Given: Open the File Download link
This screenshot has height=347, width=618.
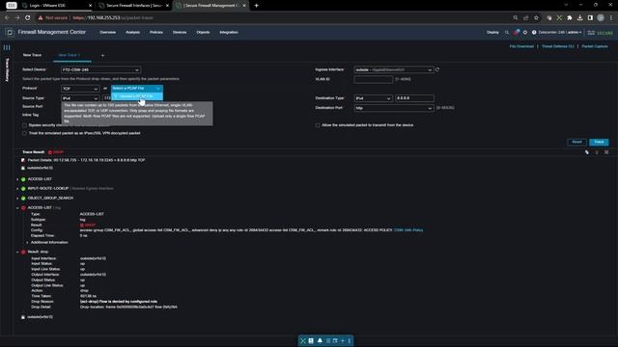Looking at the screenshot, I should tap(521, 46).
